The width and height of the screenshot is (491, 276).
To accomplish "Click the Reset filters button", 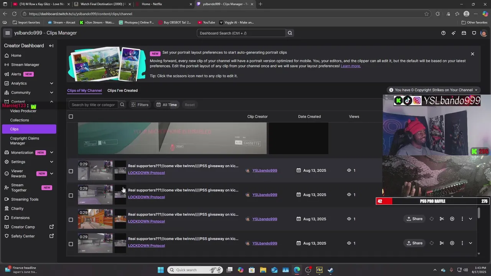I will [x=189, y=105].
